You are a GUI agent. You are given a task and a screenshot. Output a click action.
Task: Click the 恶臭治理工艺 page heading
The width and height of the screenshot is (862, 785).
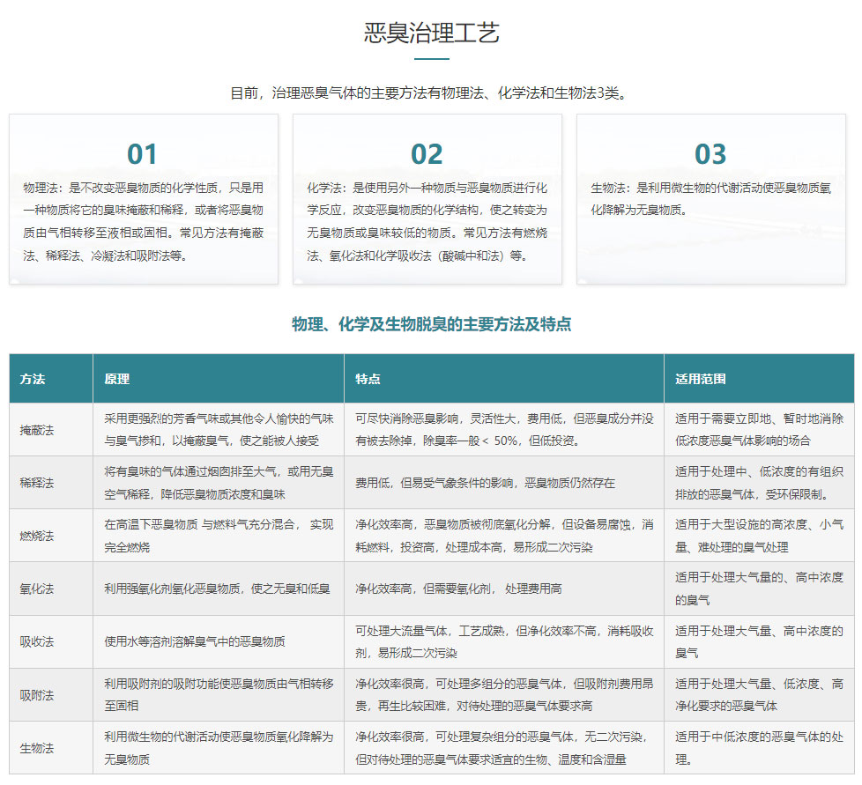[431, 33]
